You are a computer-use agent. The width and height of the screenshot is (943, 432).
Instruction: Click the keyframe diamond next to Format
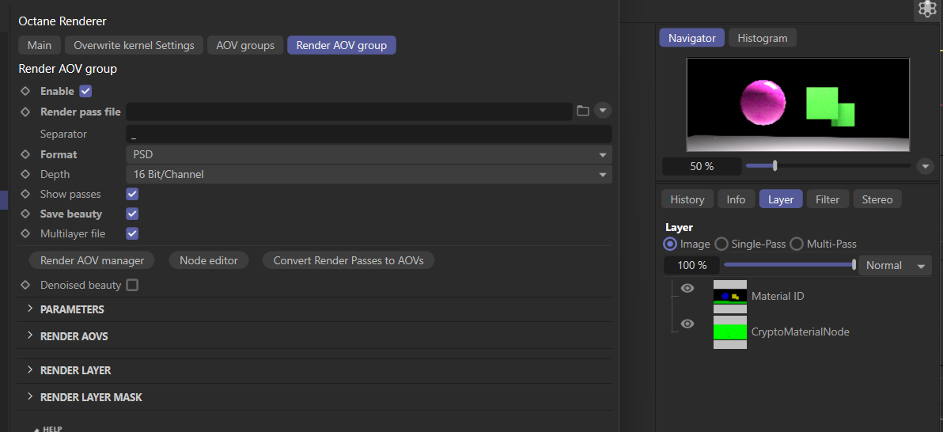[x=25, y=154]
